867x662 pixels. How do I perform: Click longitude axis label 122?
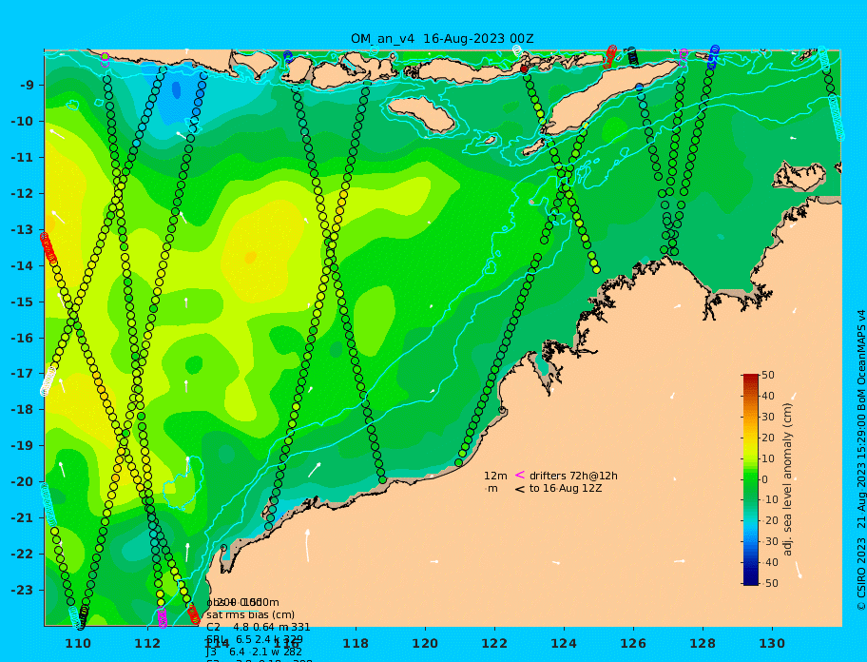click(494, 643)
